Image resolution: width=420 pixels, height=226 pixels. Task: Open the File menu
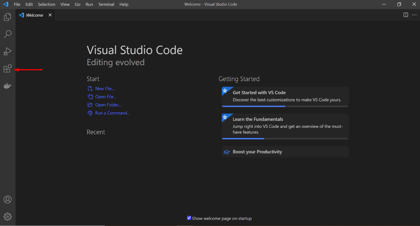[x=17, y=4]
